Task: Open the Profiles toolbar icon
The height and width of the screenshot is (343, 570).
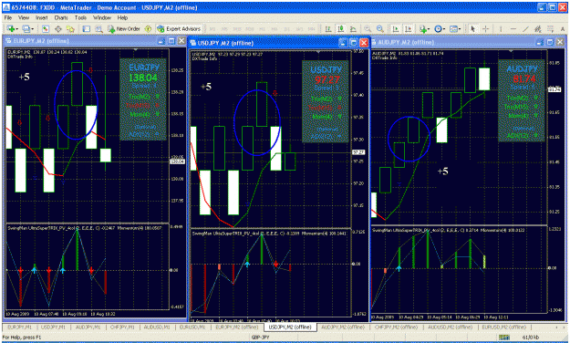Action: tap(26, 28)
